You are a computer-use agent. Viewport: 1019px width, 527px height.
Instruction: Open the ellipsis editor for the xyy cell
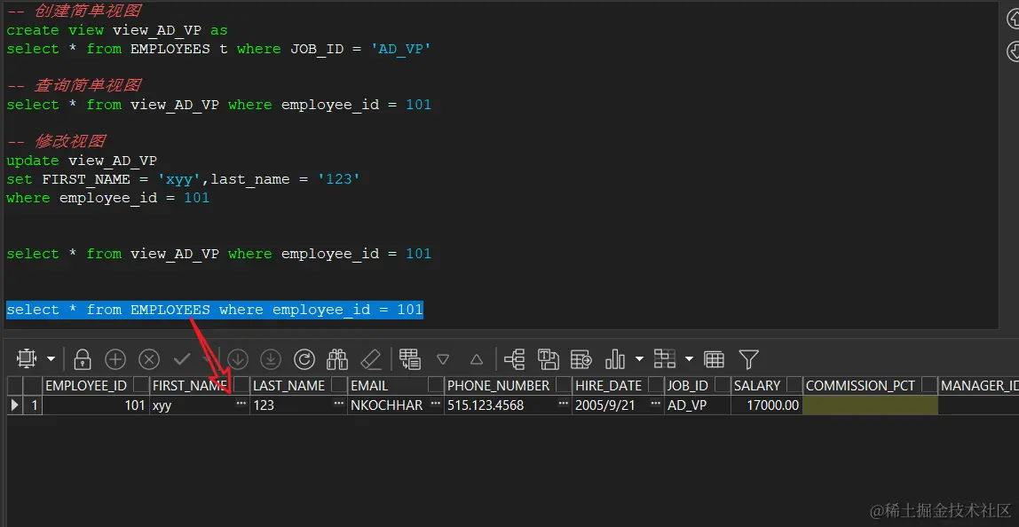pos(241,405)
